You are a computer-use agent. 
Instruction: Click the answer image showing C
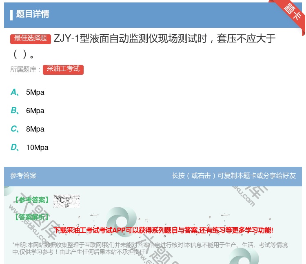point(67,201)
